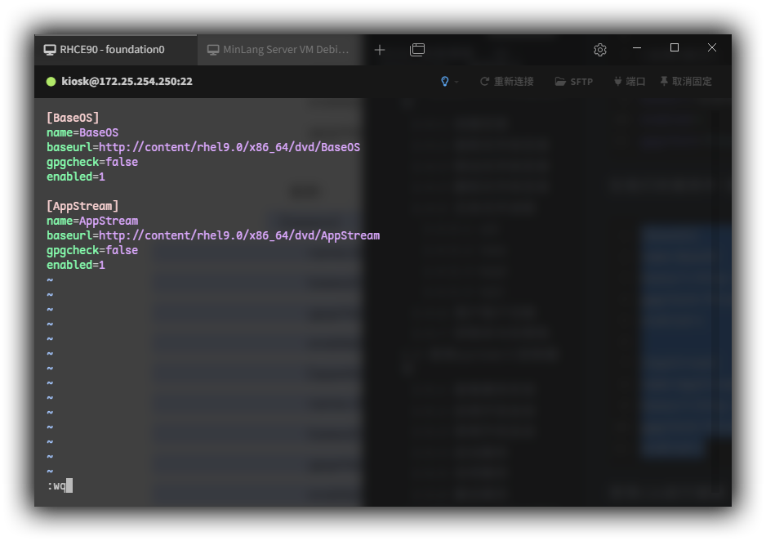The image size is (766, 541).
Task: Open the 端口 port forwarding option
Action: click(x=630, y=82)
